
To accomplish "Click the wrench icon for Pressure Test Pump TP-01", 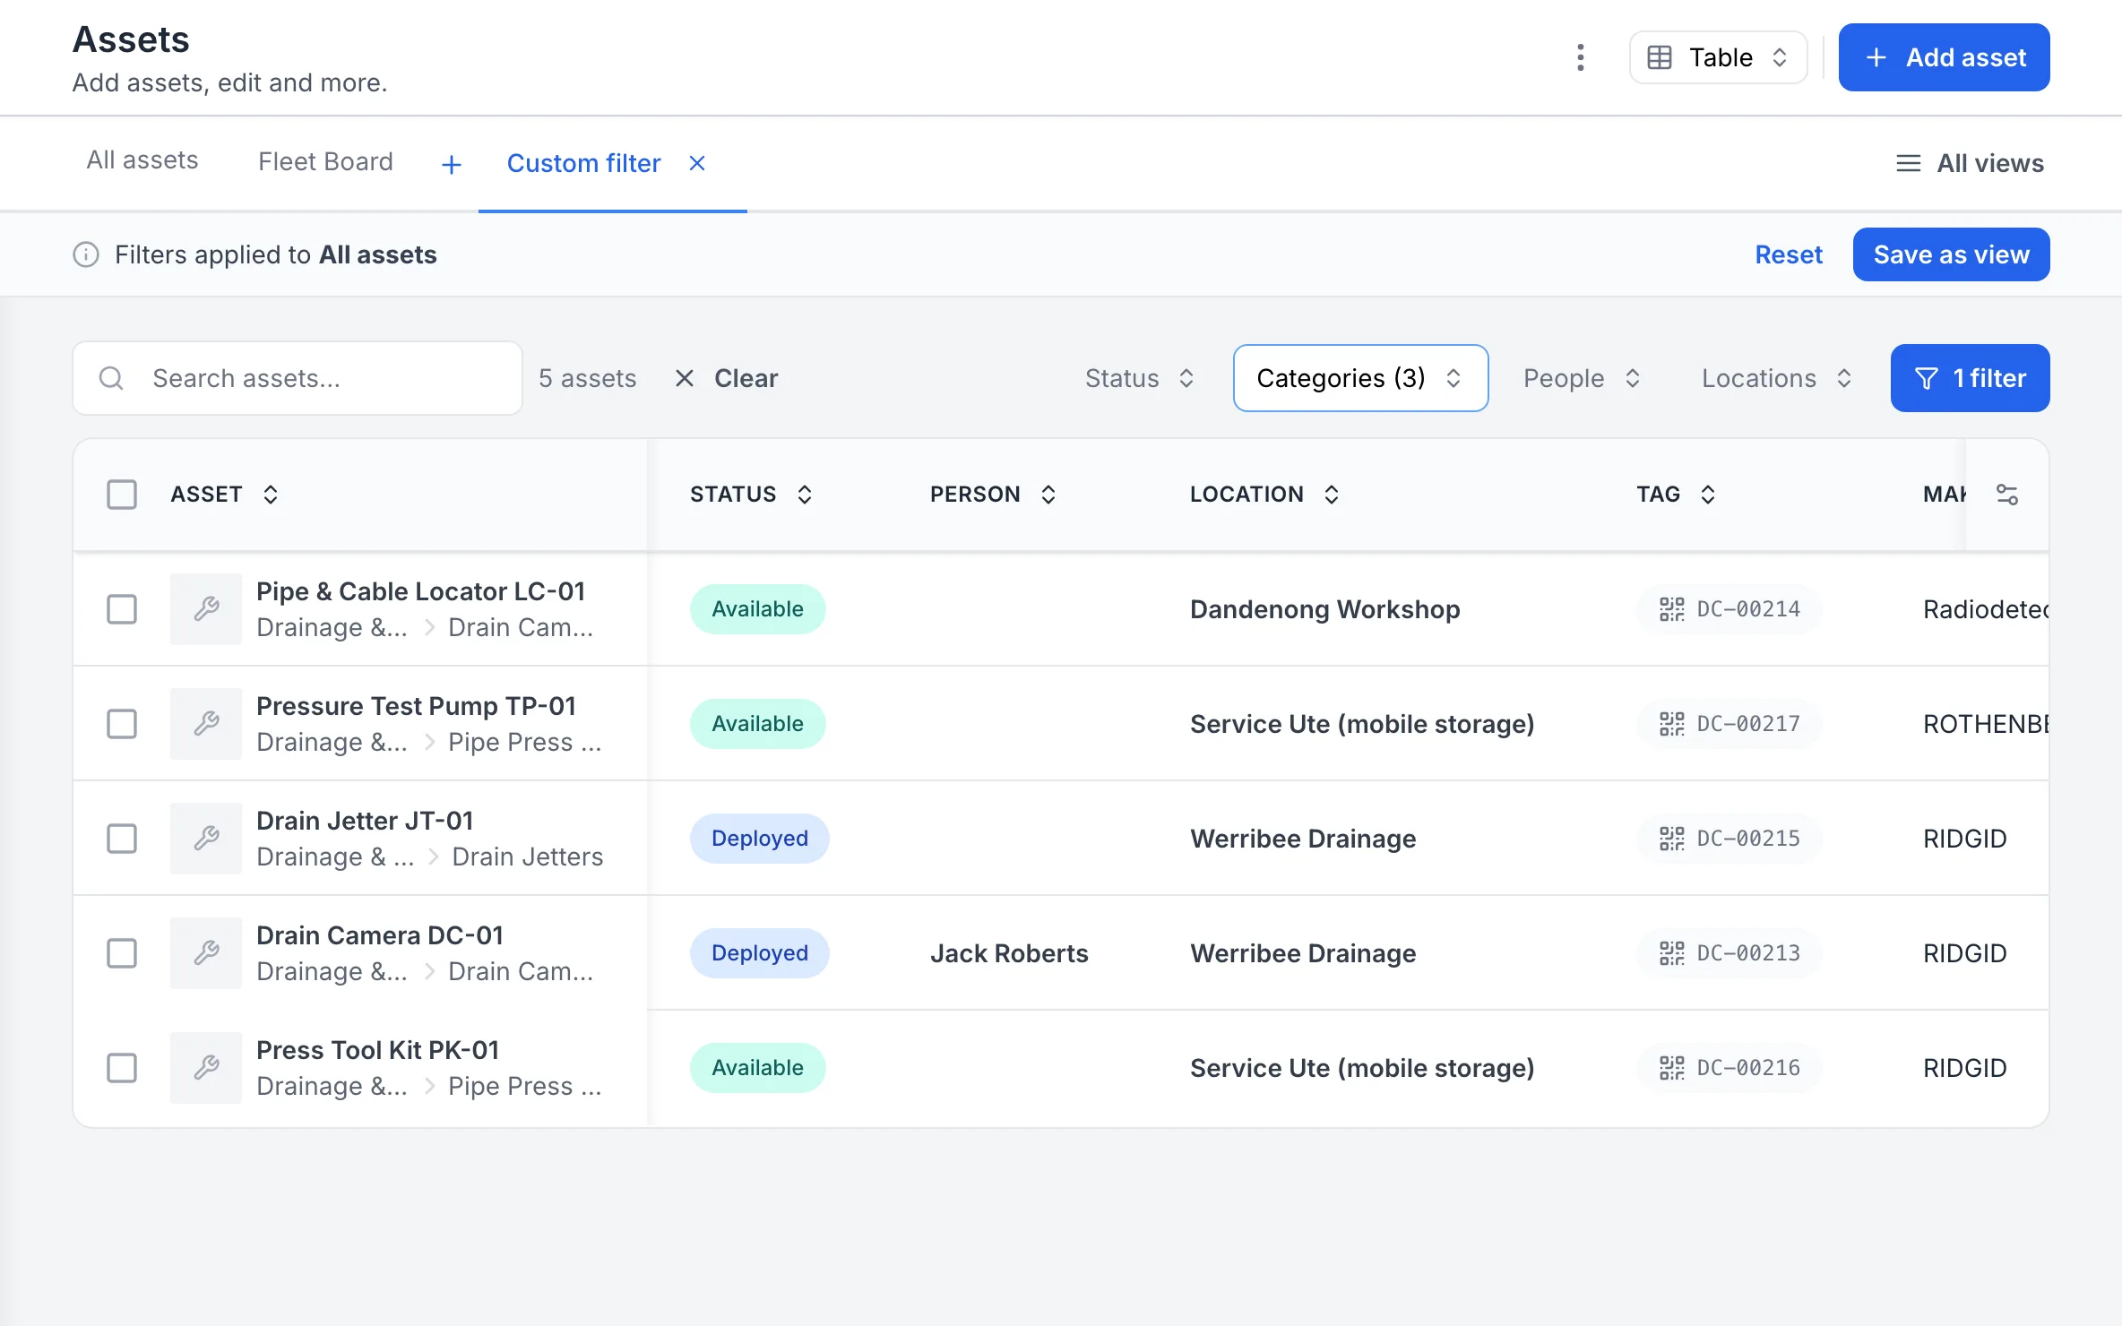I will (206, 724).
